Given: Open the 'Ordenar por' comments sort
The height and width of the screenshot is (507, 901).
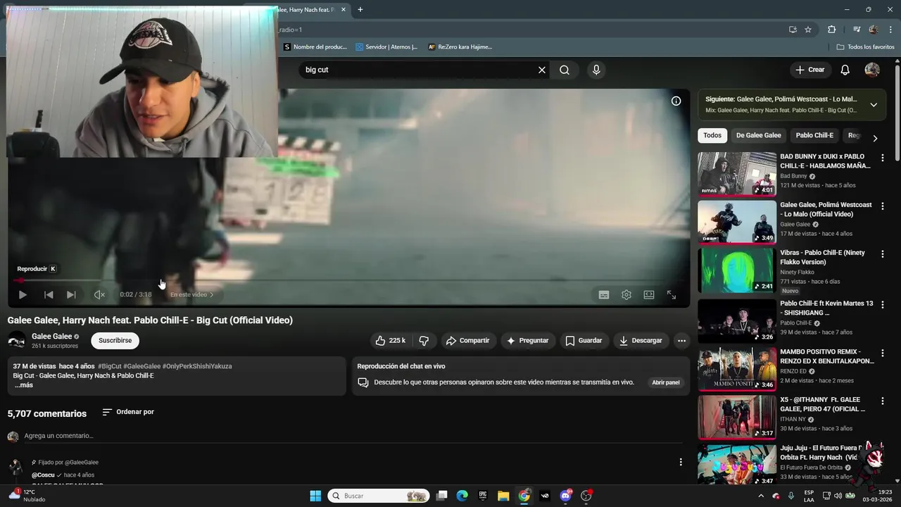Looking at the screenshot, I should pyautogui.click(x=128, y=412).
